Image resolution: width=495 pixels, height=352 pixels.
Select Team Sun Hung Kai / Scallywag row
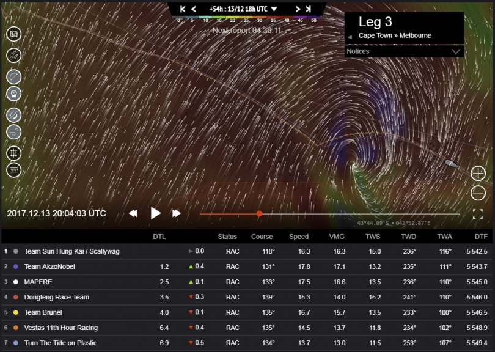(x=247, y=252)
